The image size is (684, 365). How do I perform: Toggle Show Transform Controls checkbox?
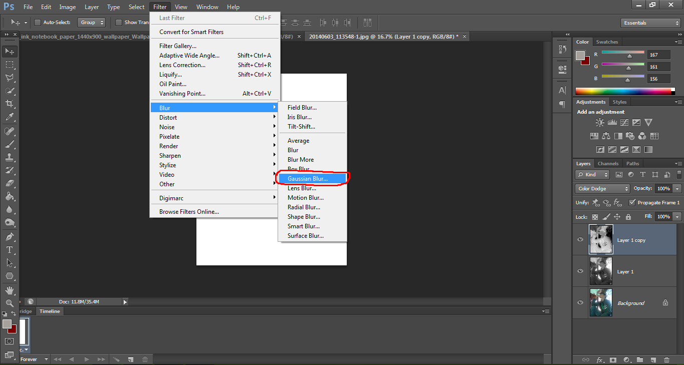point(119,23)
